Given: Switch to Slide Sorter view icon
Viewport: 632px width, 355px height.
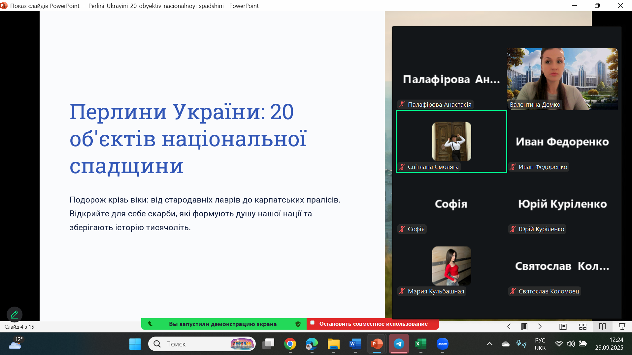Looking at the screenshot, I should click(x=583, y=326).
